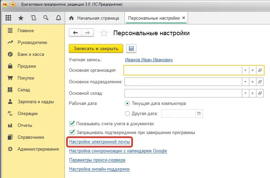Open the Основной склад item form
This screenshot has width=270, height=178.
260,93
